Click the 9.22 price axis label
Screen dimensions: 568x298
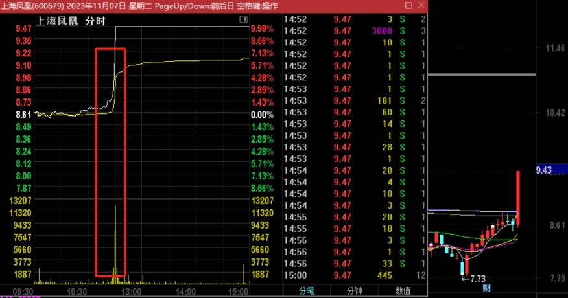[x=23, y=53]
